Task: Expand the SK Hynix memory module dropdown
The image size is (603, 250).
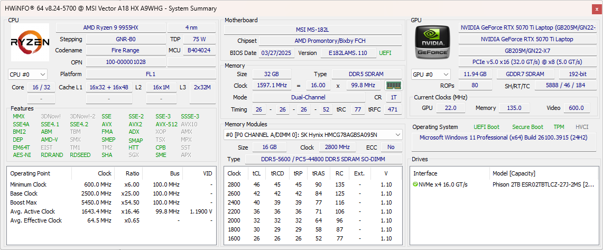Action: pyautogui.click(x=312, y=135)
